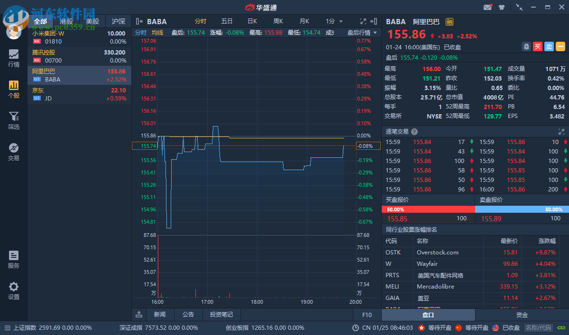The image size is (569, 335).
Task: Select the 沪深 market toggle
Action: coord(118,21)
